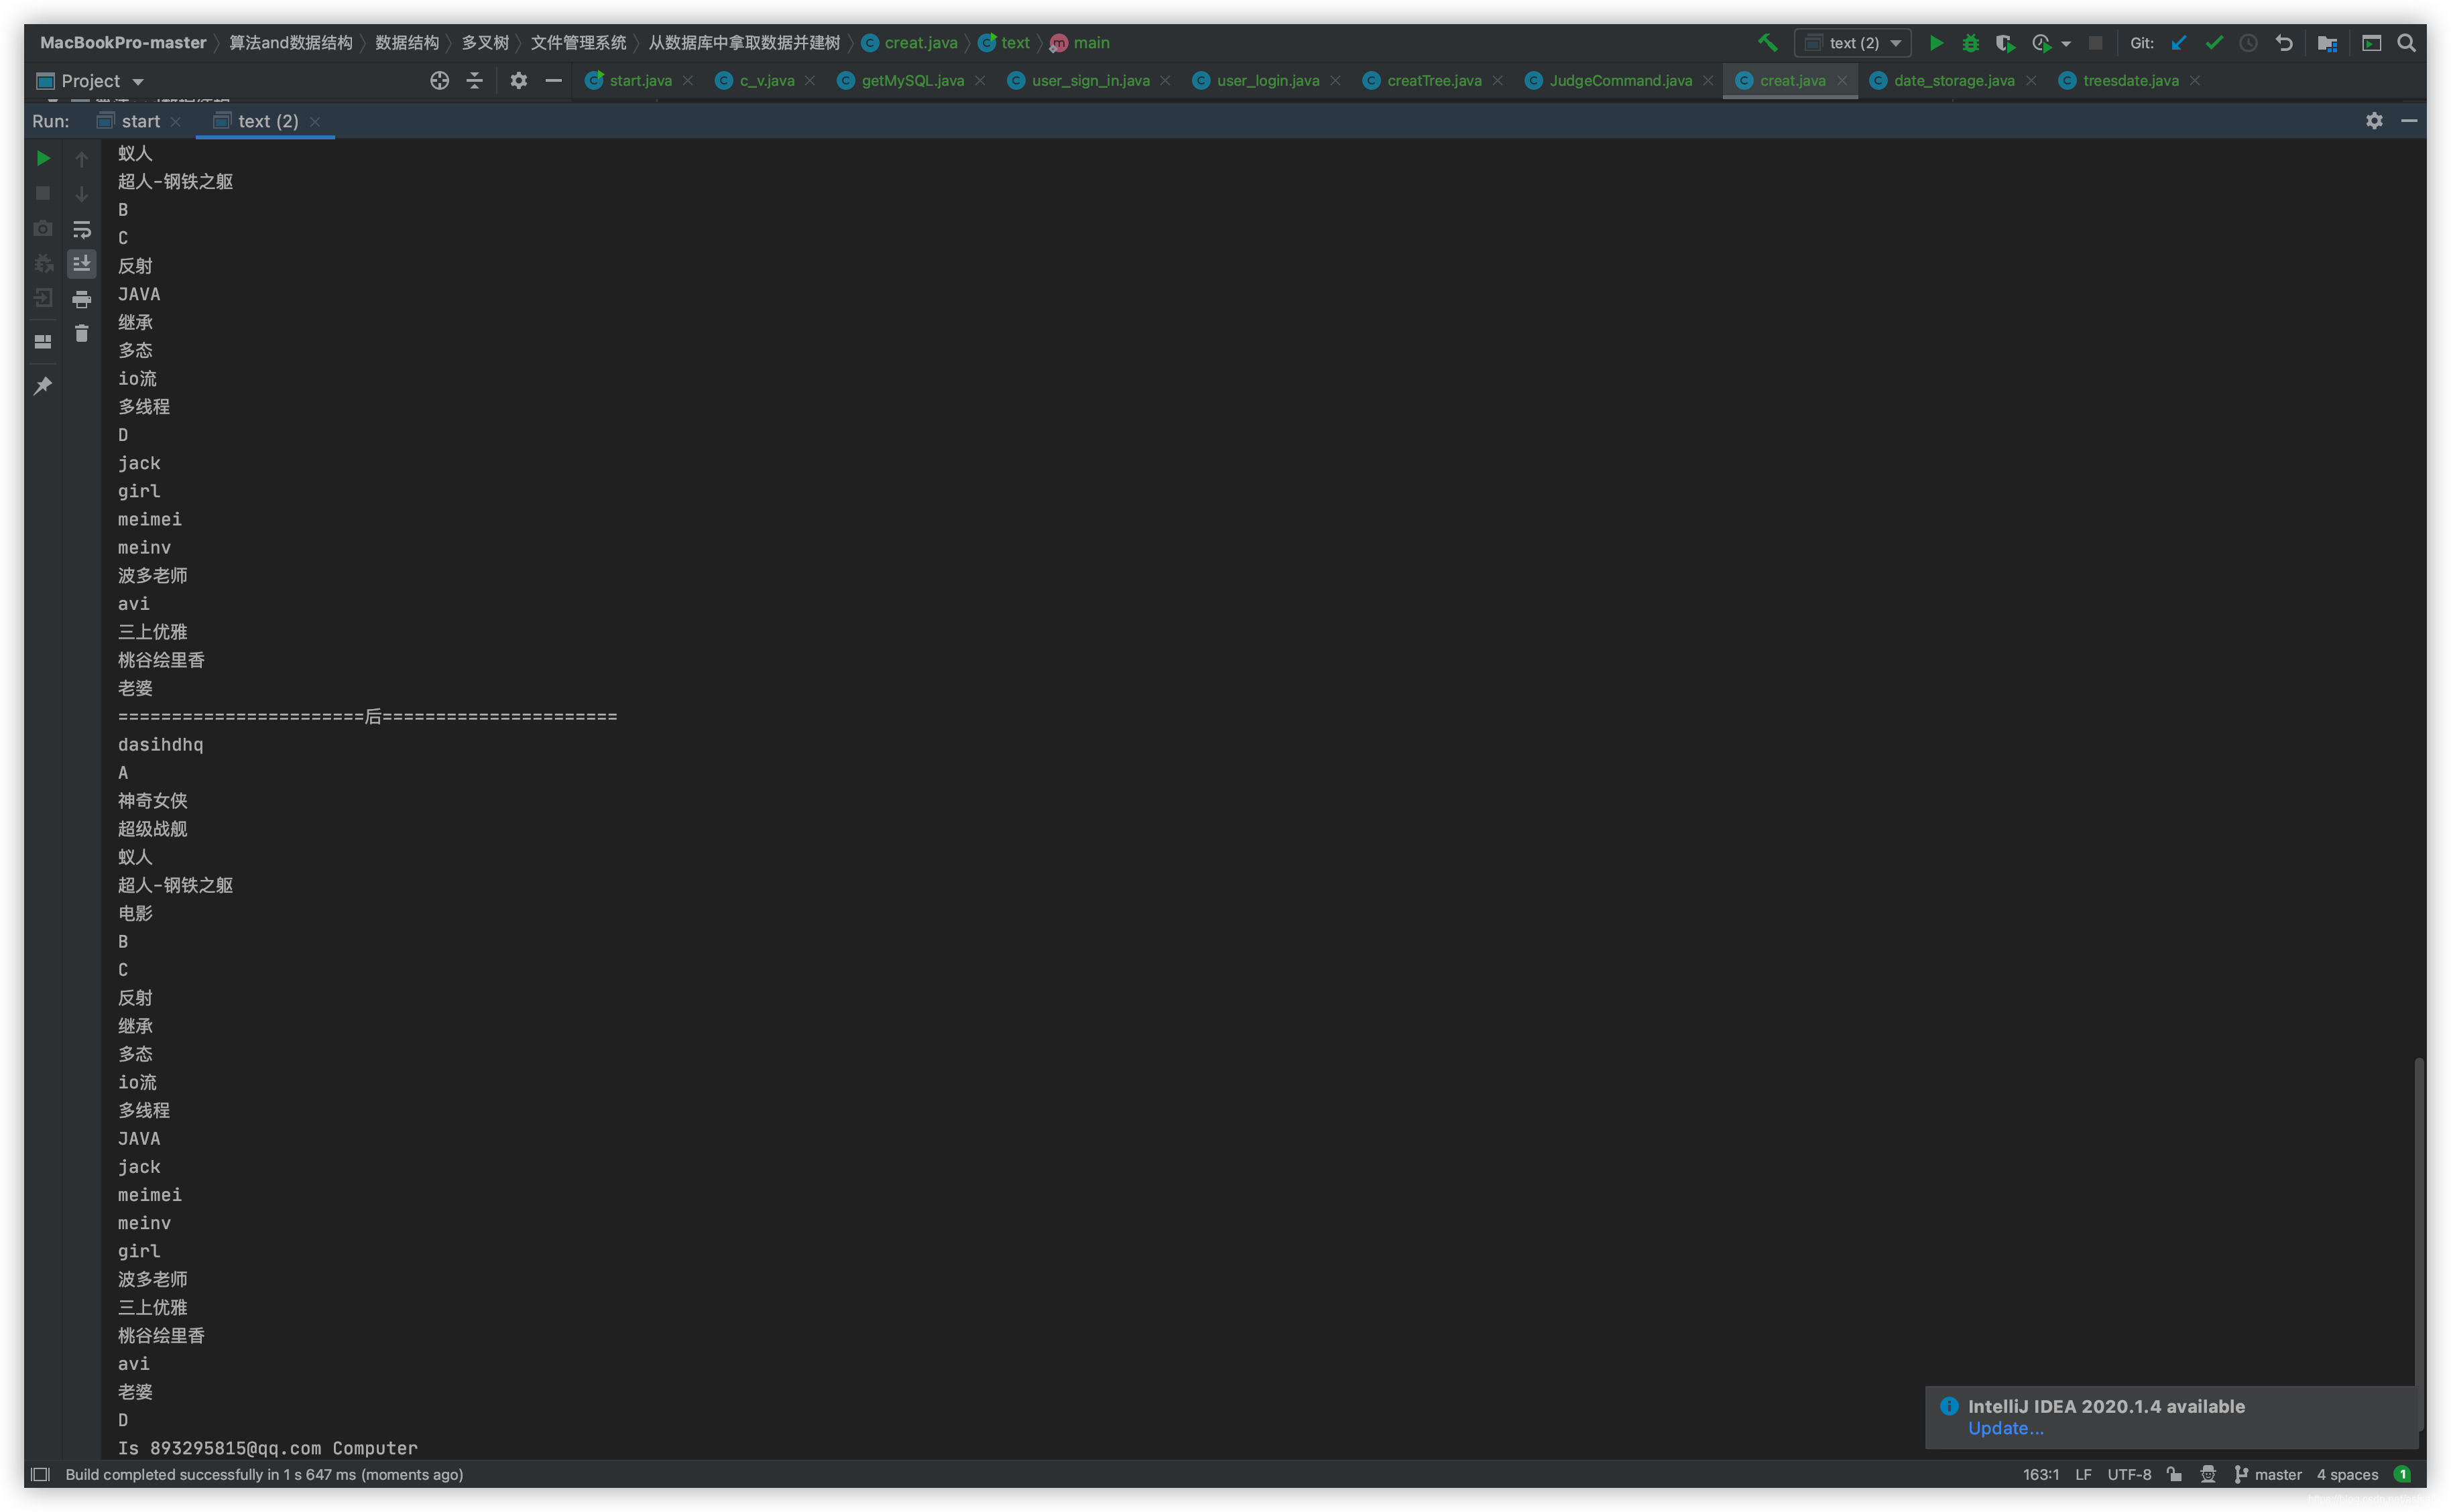Toggle soft-wrap in the console
The height and width of the screenshot is (1512, 2451).
82,229
